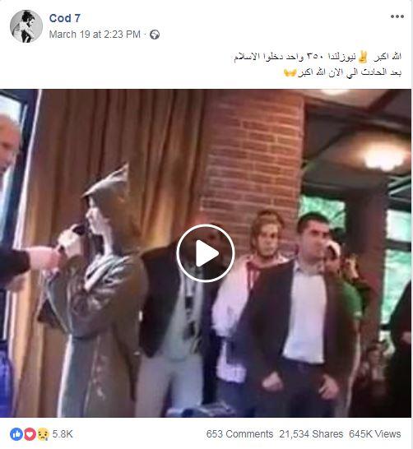View the 5.8K reactions list
The width and height of the screenshot is (413, 449).
coord(63,434)
